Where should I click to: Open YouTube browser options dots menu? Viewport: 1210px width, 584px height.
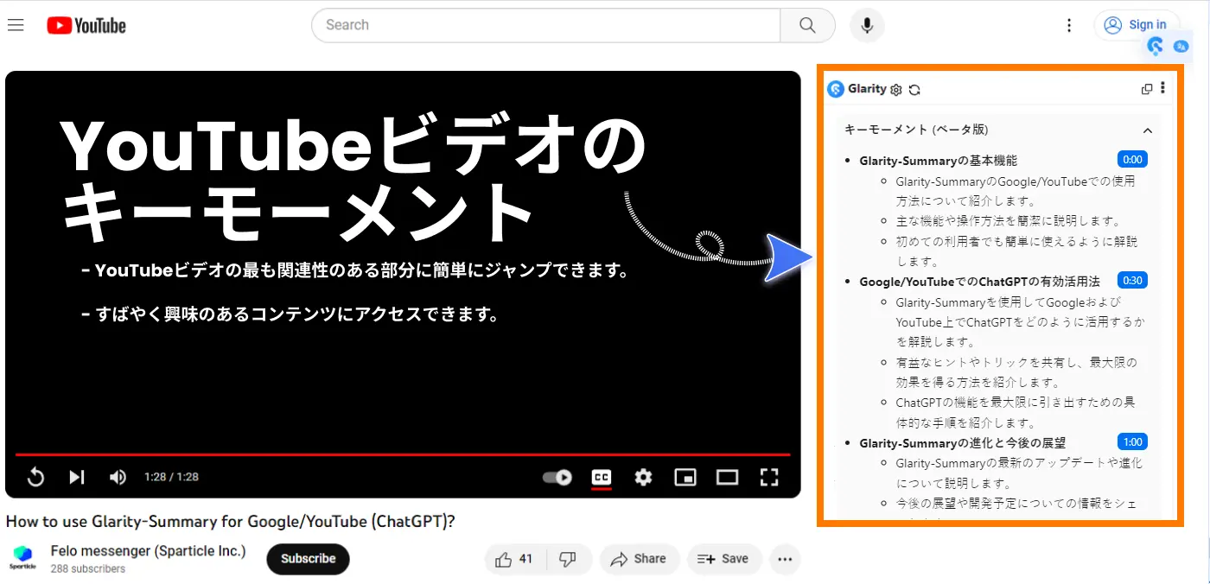(x=1069, y=25)
